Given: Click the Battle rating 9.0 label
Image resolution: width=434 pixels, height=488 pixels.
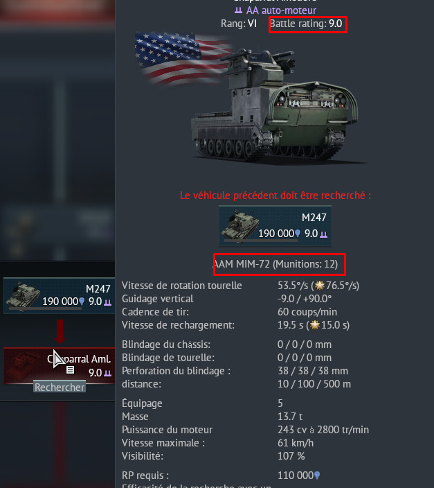Looking at the screenshot, I should click(x=306, y=24).
